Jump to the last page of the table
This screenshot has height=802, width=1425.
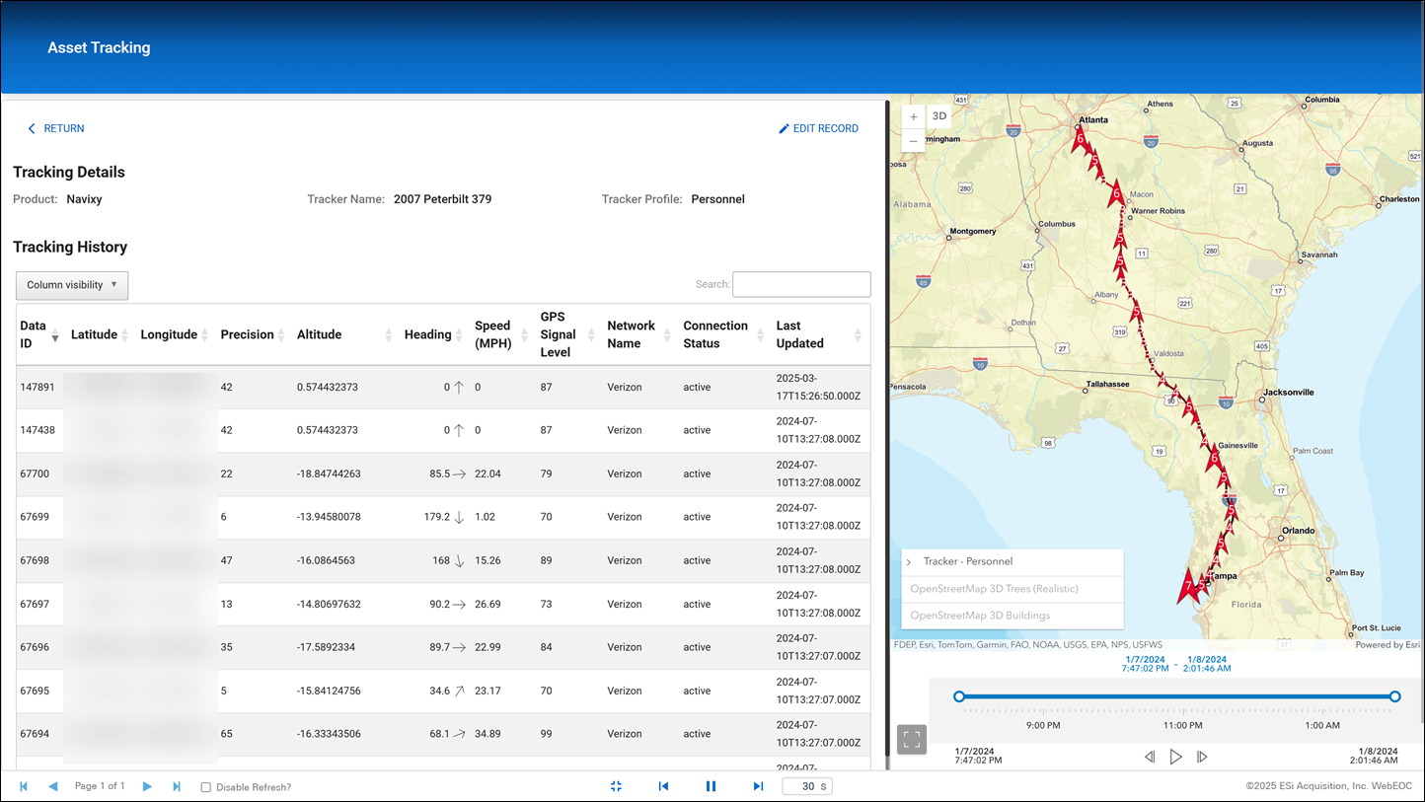point(177,786)
